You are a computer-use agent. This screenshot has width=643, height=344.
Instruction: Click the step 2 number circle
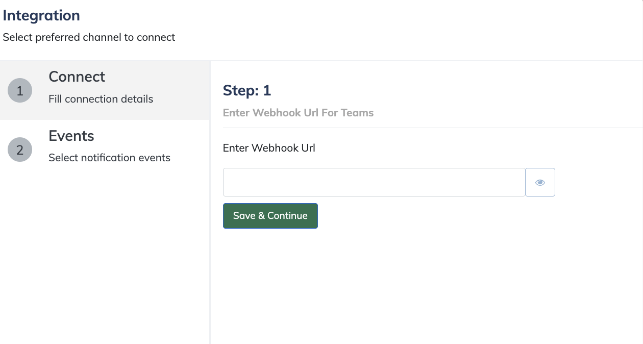(x=20, y=150)
